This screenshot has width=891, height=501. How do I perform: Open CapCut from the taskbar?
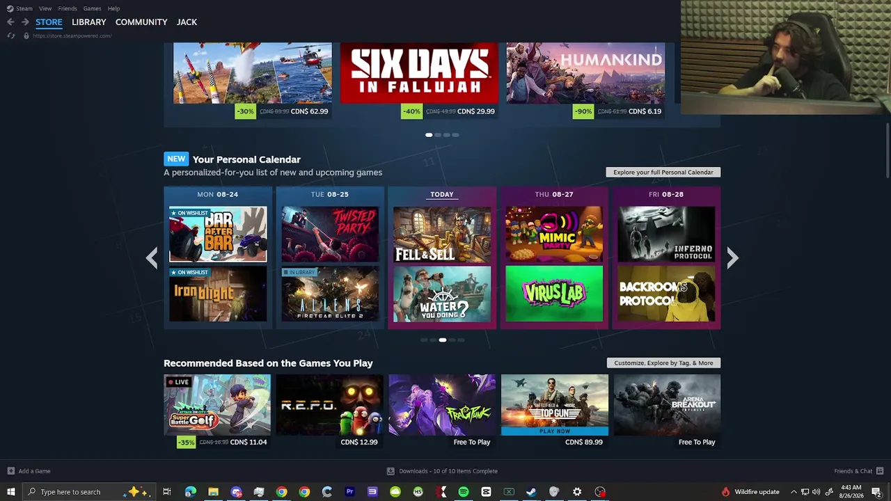point(486,492)
